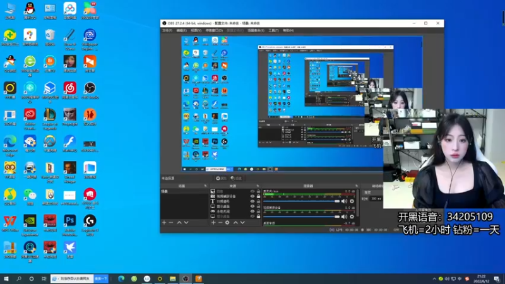The height and width of the screenshot is (284, 505).
Task: Expand hidden system tray icons chevron
Action: 434,279
